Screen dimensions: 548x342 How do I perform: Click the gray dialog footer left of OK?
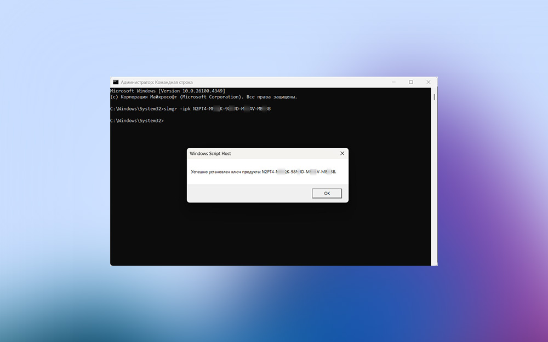[247, 193]
